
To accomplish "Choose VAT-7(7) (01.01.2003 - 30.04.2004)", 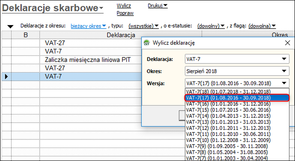I will click(237, 158).
